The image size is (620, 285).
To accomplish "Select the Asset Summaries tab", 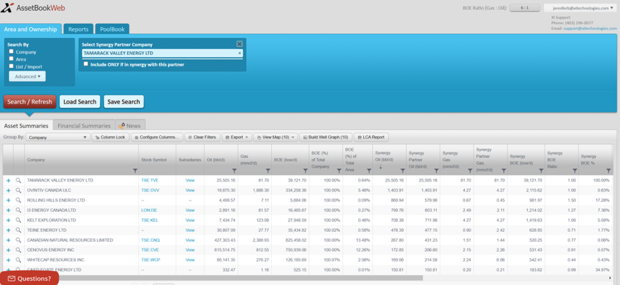I will 26,126.
